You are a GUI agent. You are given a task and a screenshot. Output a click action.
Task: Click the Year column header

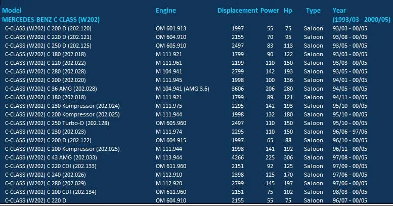[x=339, y=11]
